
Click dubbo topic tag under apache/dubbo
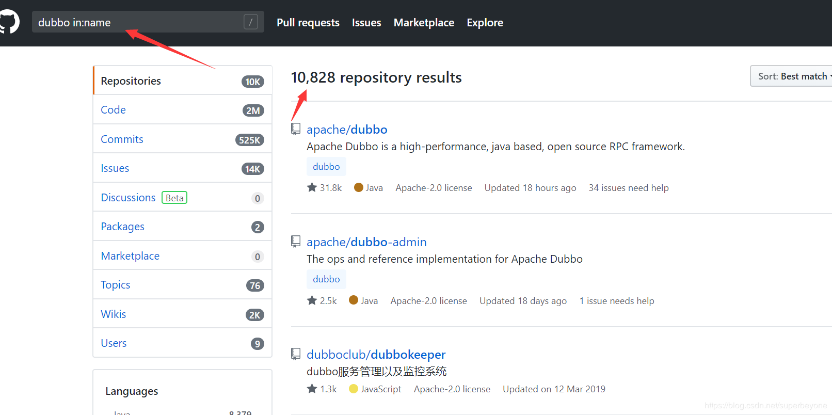pos(326,167)
